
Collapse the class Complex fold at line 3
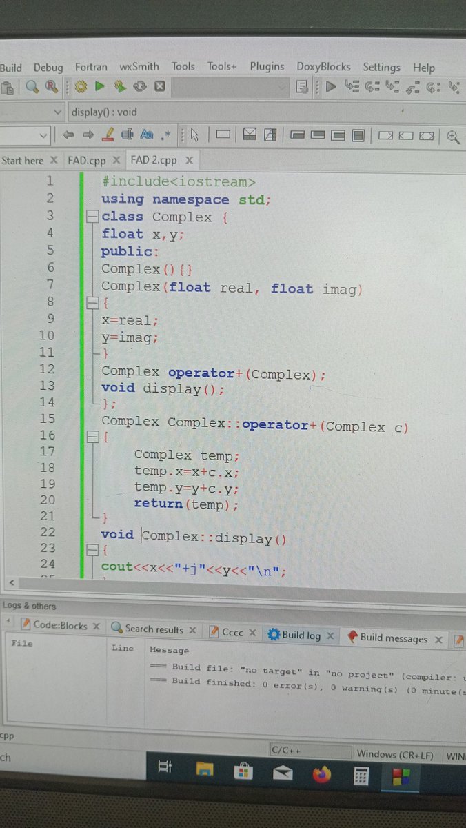click(x=92, y=217)
